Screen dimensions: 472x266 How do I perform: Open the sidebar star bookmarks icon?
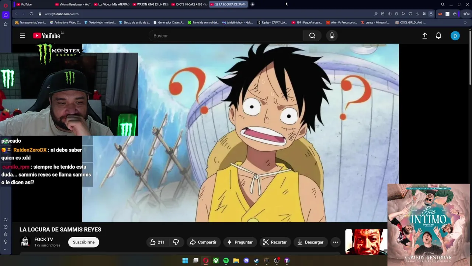[6, 24]
